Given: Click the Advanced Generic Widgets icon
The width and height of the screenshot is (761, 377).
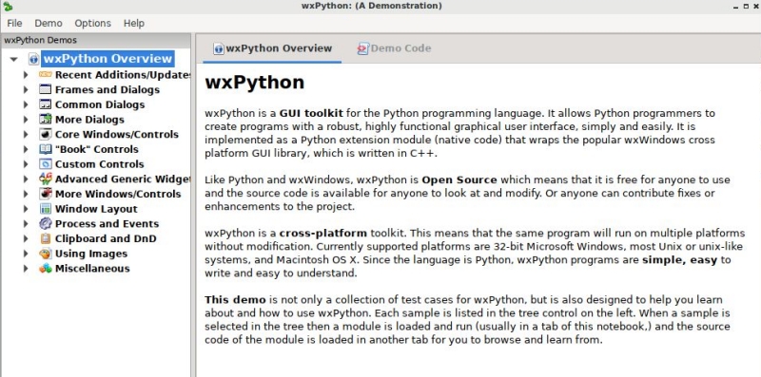Looking at the screenshot, I should [45, 179].
